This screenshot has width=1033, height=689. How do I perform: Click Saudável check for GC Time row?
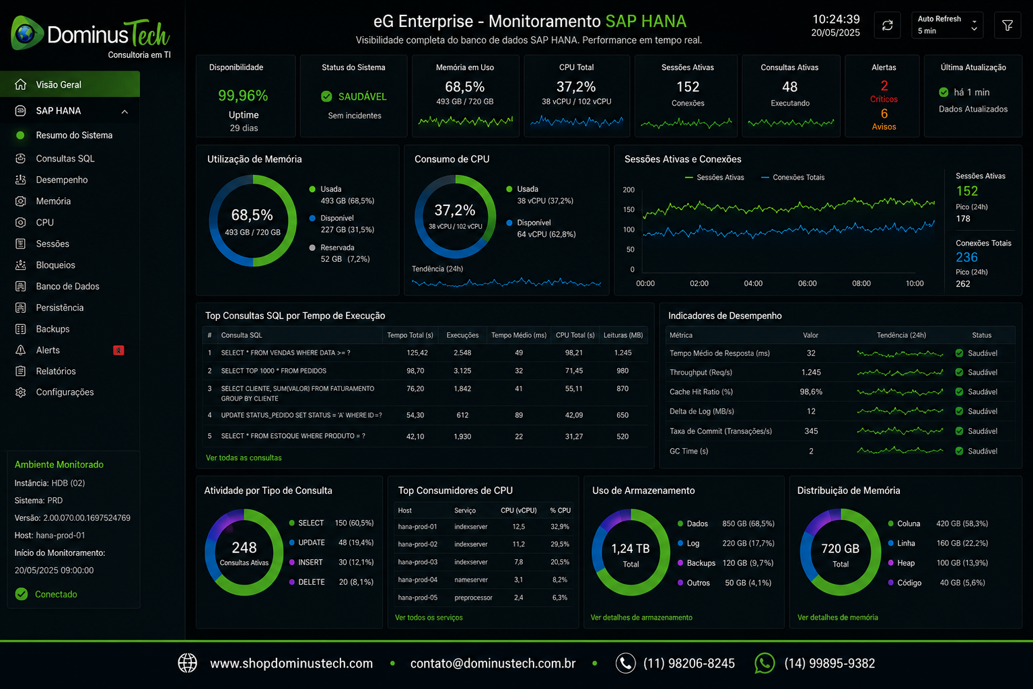[959, 451]
